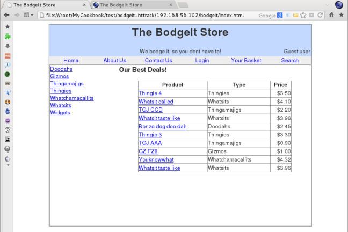Open the GZ FZ8 product link
The image size is (348, 232).
(x=148, y=151)
